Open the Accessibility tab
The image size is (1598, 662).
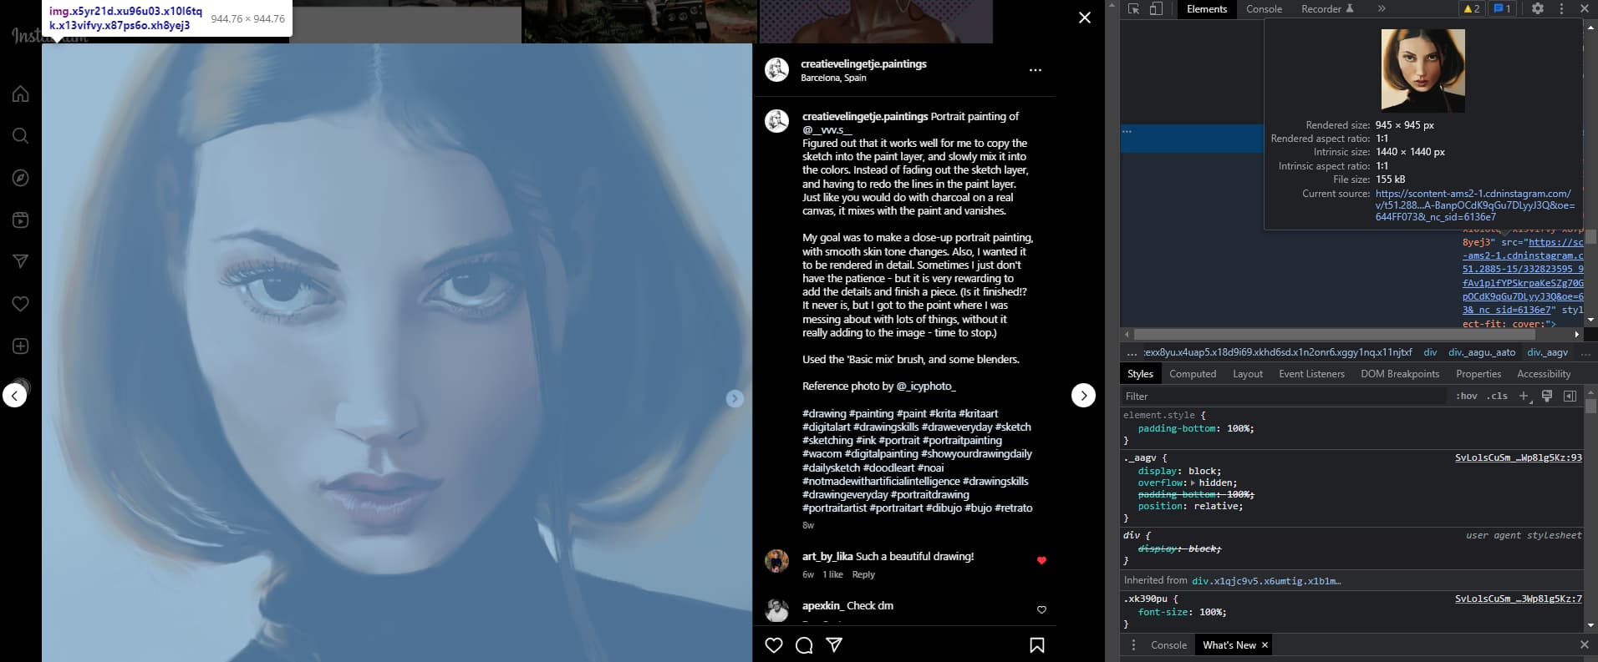tap(1544, 374)
